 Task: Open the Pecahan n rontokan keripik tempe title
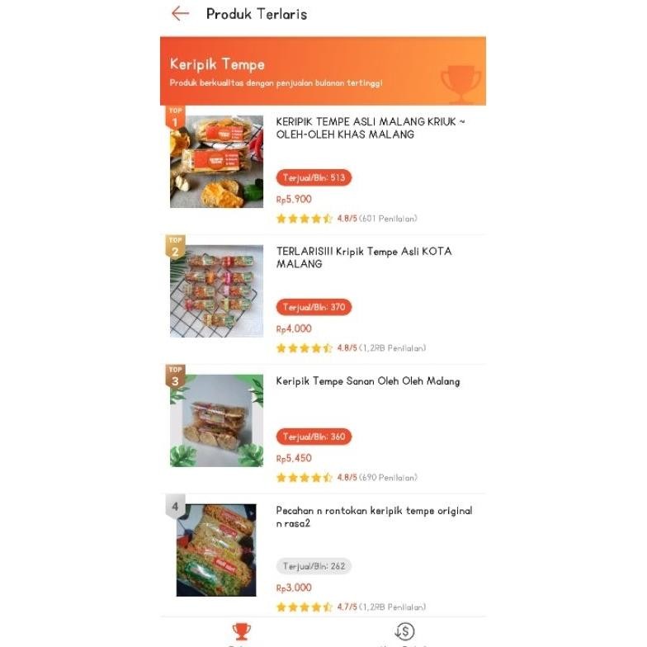point(374,517)
